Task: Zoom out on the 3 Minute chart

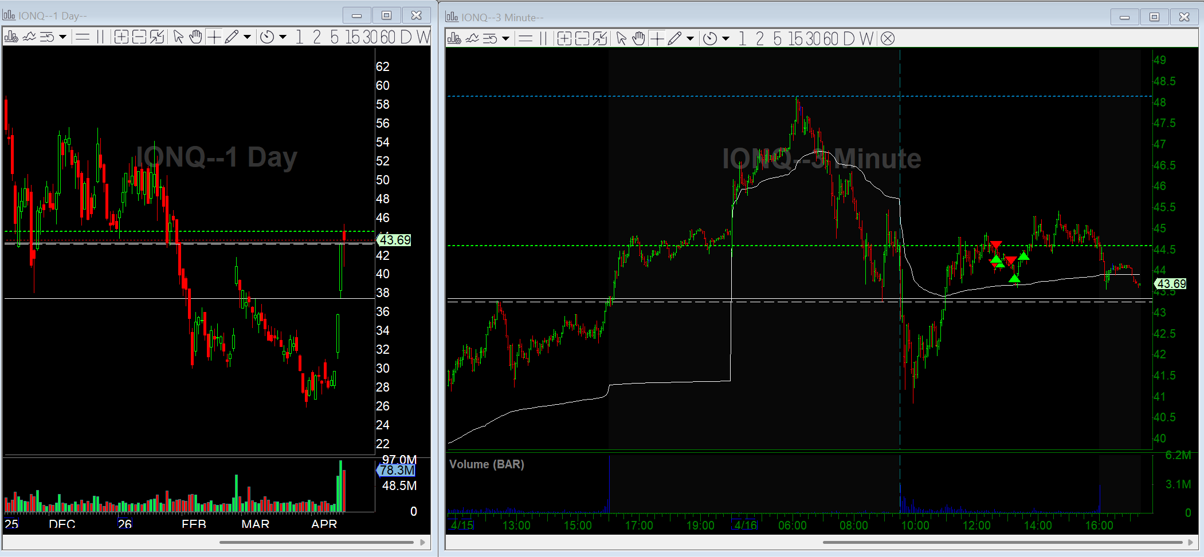Action: point(582,38)
